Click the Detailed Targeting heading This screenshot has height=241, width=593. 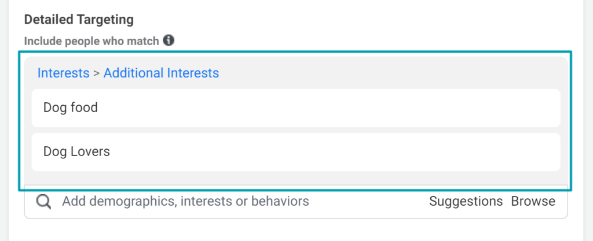pyautogui.click(x=79, y=20)
